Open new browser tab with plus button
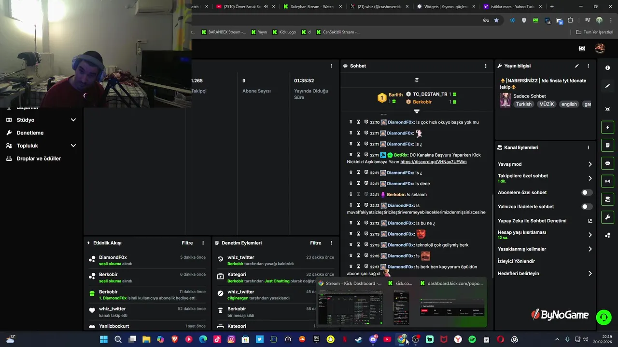The height and width of the screenshot is (347, 618). (x=552, y=7)
